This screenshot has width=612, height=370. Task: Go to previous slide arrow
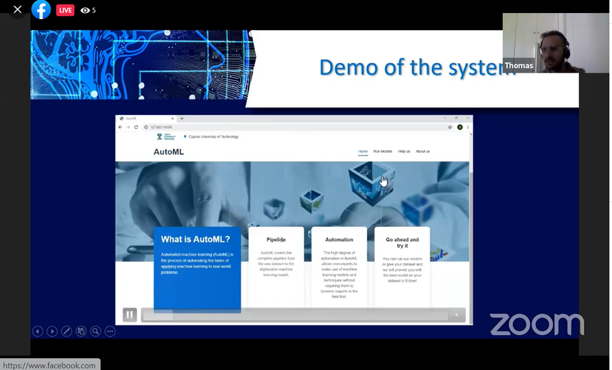[38, 332]
